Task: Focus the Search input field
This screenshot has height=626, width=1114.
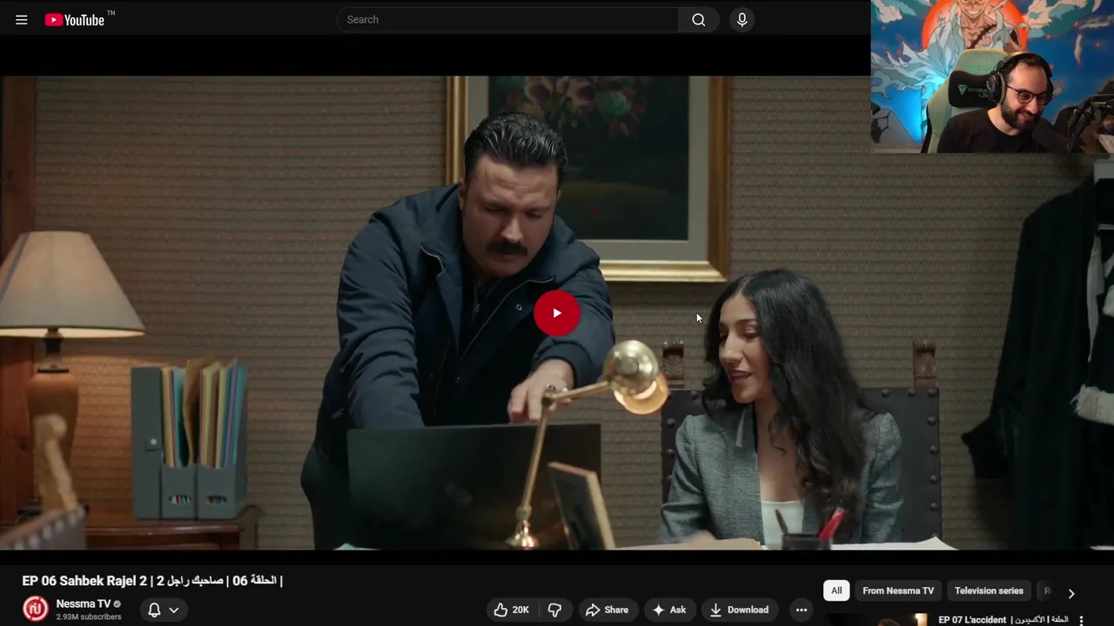Action: [507, 19]
